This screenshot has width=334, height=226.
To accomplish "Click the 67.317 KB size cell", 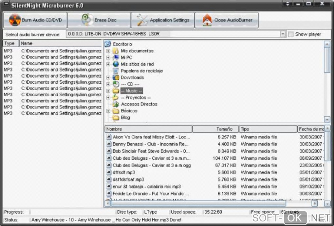I will pyautogui.click(x=226, y=165).
